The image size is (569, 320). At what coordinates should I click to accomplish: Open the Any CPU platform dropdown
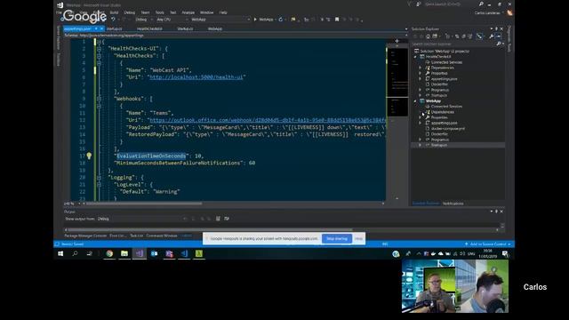click(x=172, y=20)
